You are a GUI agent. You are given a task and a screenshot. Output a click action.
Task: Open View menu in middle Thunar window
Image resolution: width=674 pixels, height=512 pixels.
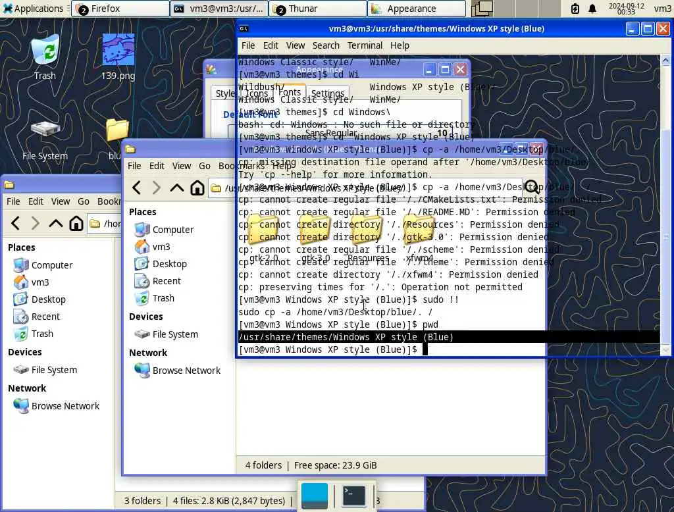tap(182, 166)
